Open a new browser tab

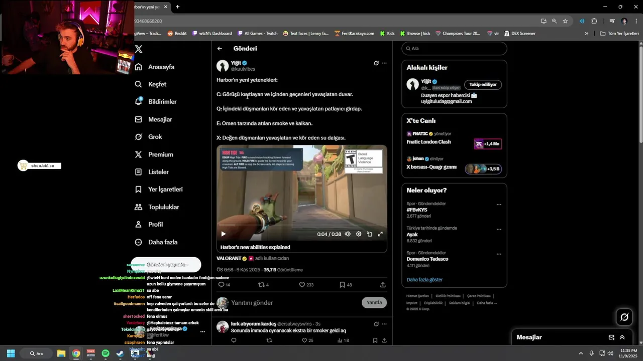click(x=177, y=7)
